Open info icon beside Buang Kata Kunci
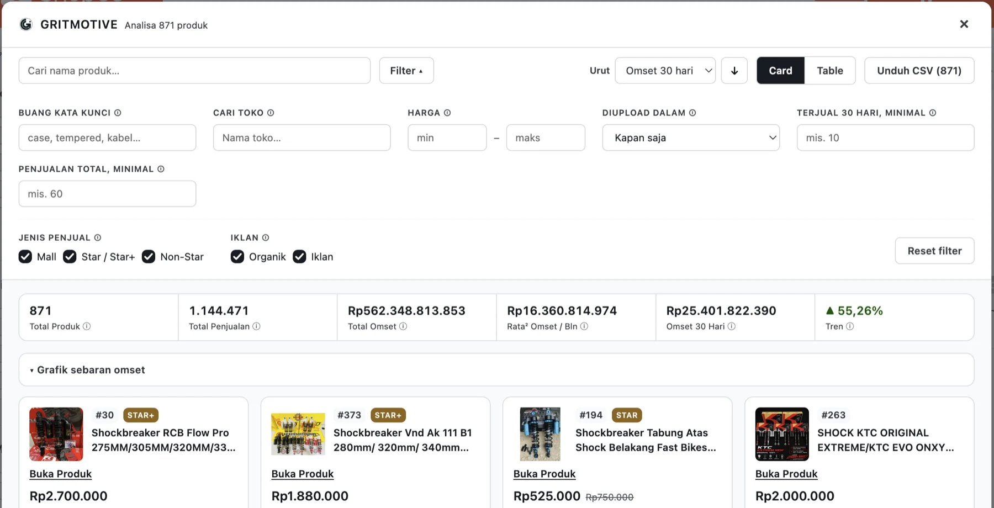The height and width of the screenshot is (508, 994). click(118, 113)
